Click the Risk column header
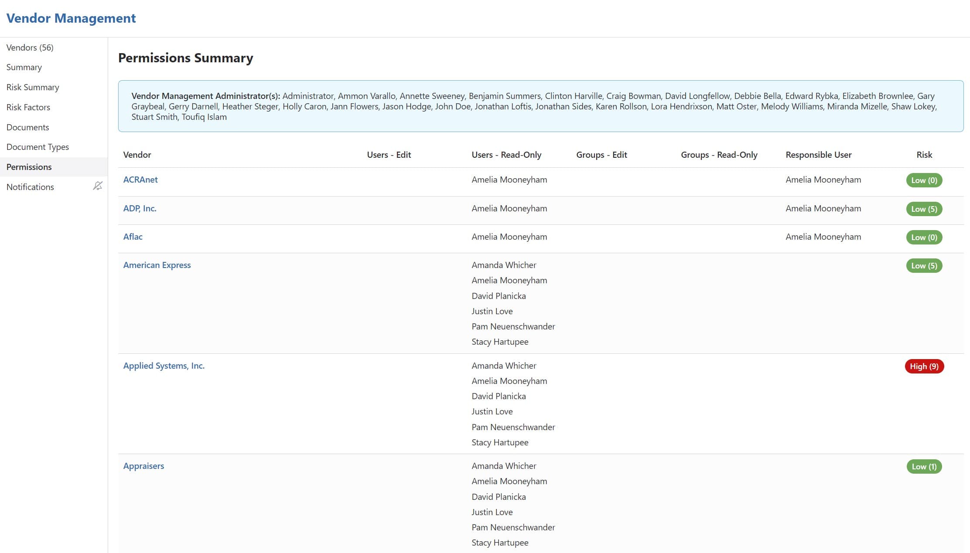This screenshot has width=970, height=553. coord(924,155)
